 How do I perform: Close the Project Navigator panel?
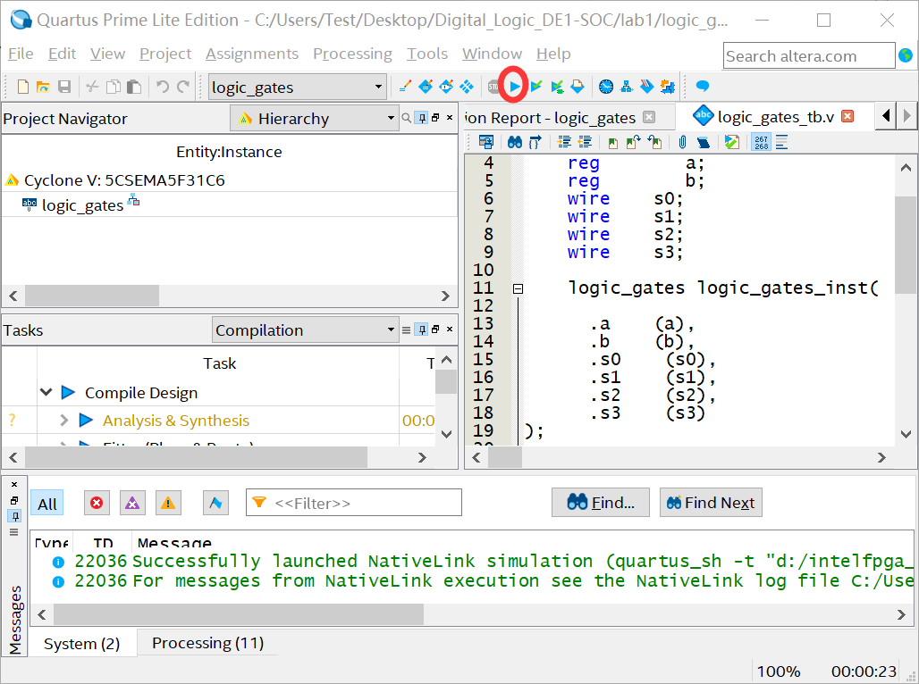tap(450, 118)
